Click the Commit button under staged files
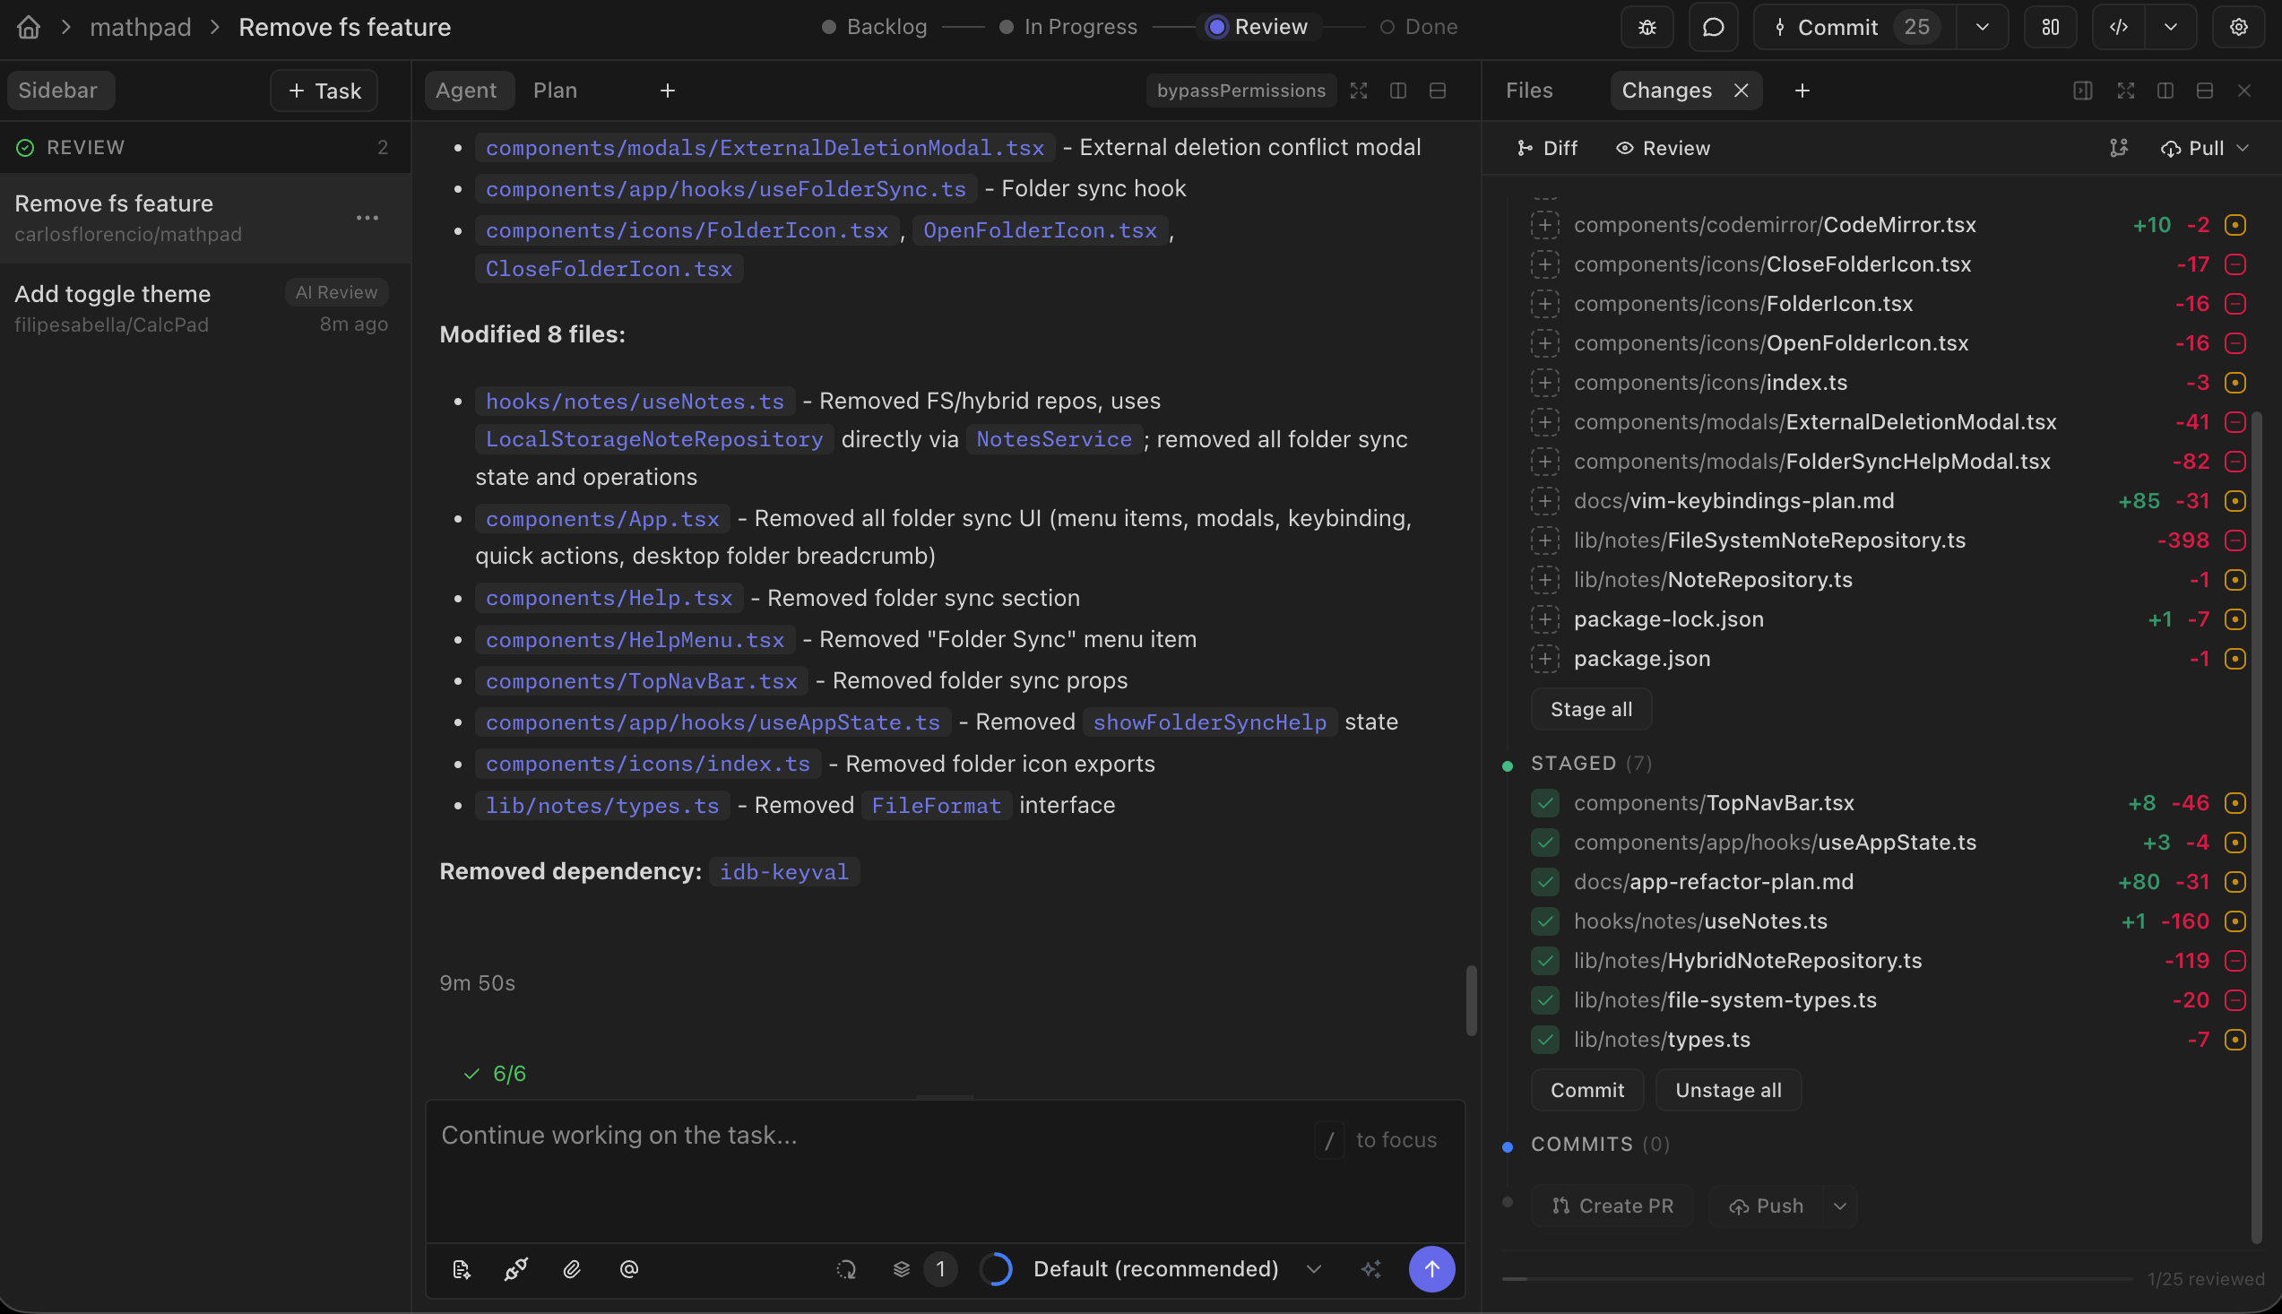The image size is (2282, 1314). pos(1586,1090)
